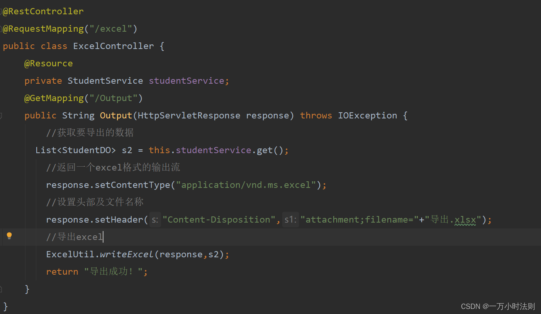Click studentService field name after StudentService type
The height and width of the screenshot is (314, 541).
(x=187, y=81)
